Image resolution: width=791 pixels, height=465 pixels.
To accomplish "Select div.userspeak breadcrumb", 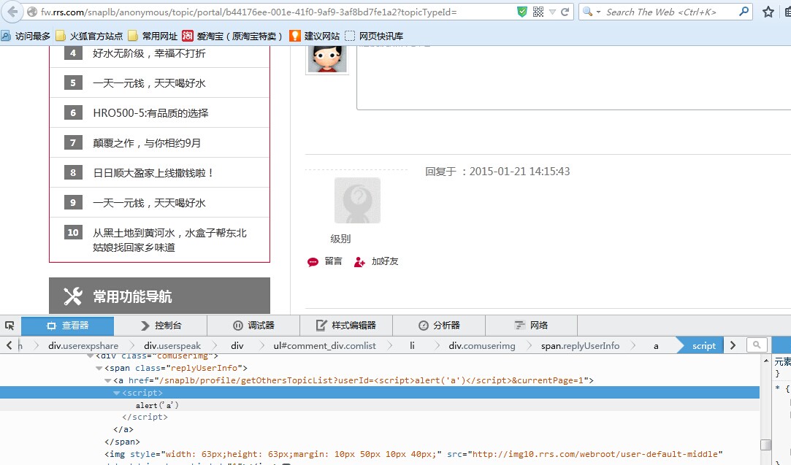I will point(172,345).
